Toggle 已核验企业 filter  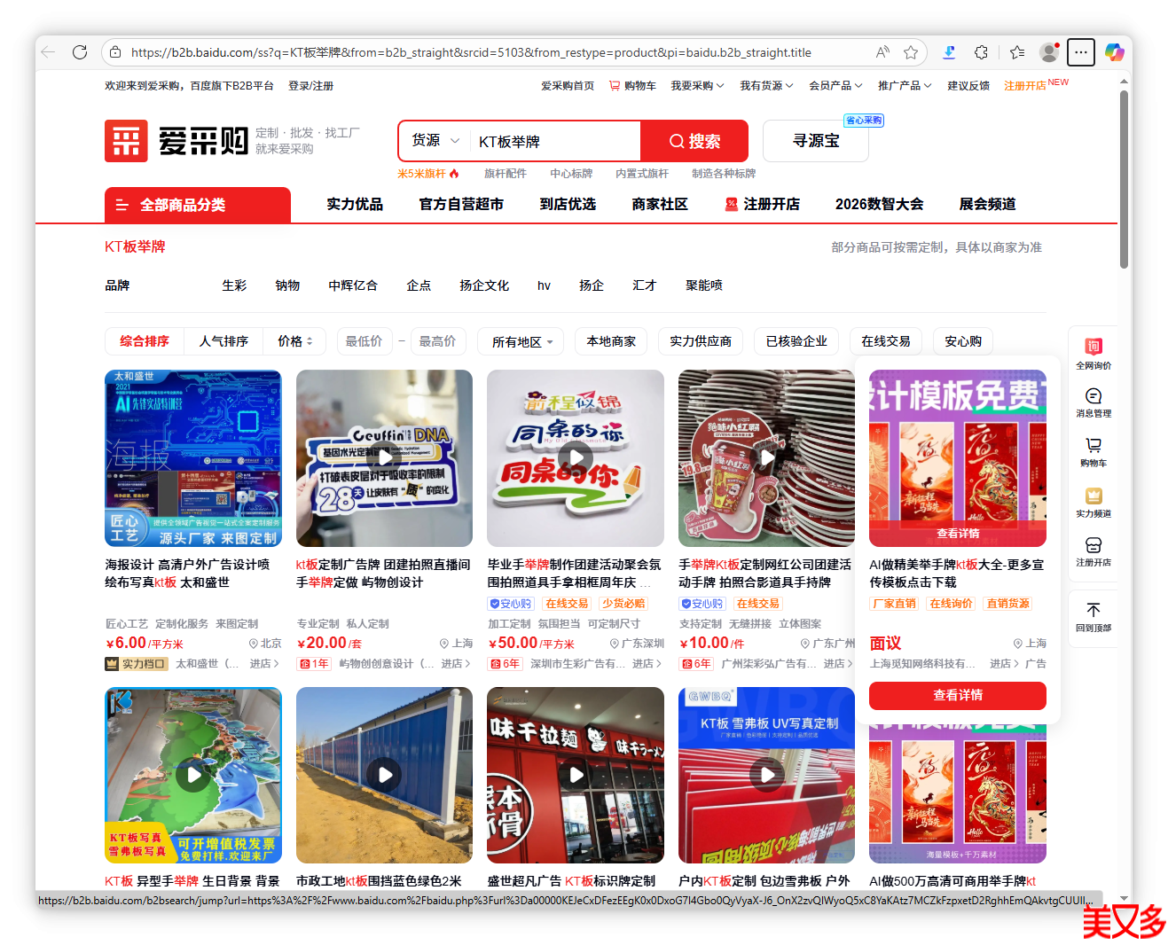pyautogui.click(x=796, y=341)
